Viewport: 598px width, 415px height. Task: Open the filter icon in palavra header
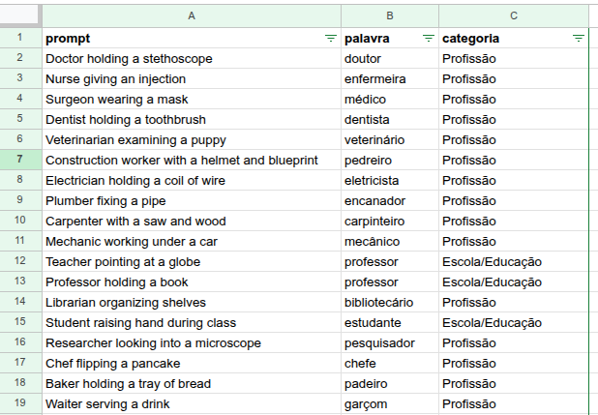coord(429,38)
